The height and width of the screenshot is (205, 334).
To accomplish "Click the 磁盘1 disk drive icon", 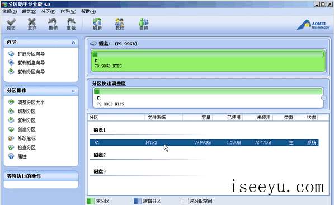I will pyautogui.click(x=93, y=44).
